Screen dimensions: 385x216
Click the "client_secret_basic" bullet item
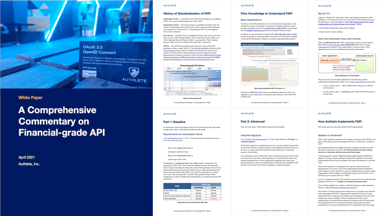348,87
